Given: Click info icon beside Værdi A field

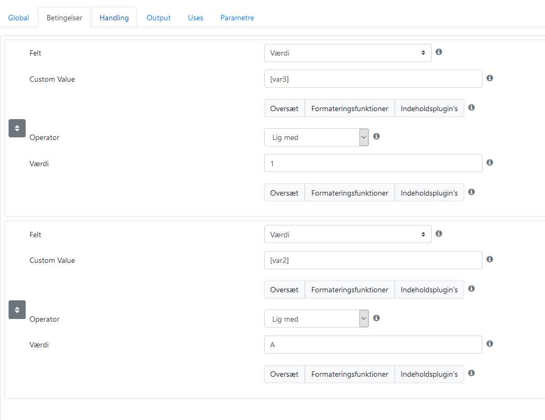Looking at the screenshot, I should click(490, 344).
